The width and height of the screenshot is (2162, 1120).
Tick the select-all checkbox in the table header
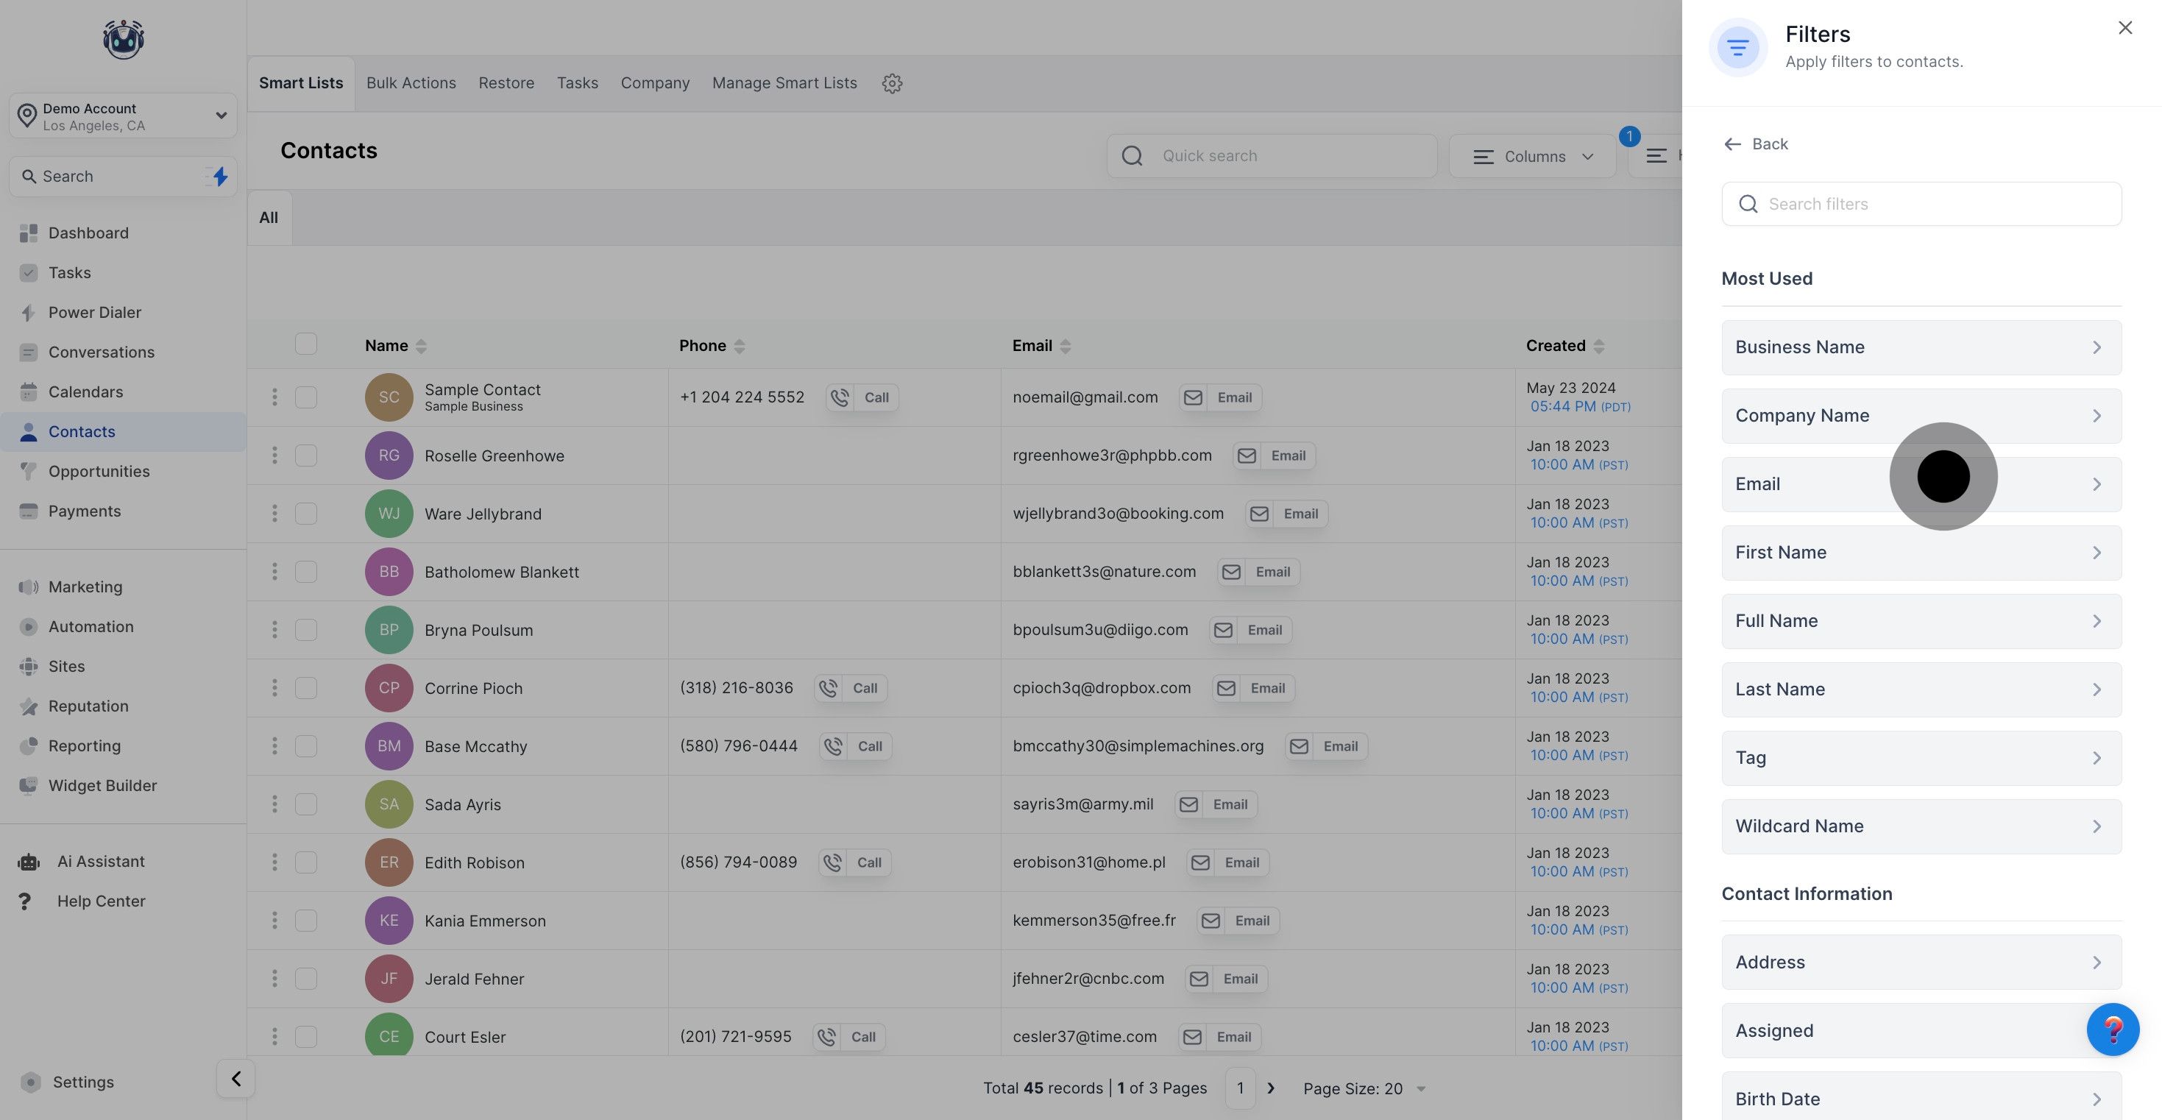(305, 344)
